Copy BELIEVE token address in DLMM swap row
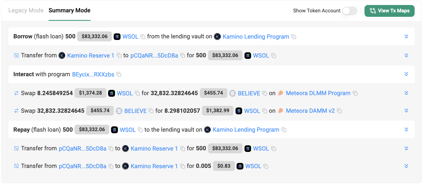Image resolution: width=422 pixels, height=185 pixels. 265,93
